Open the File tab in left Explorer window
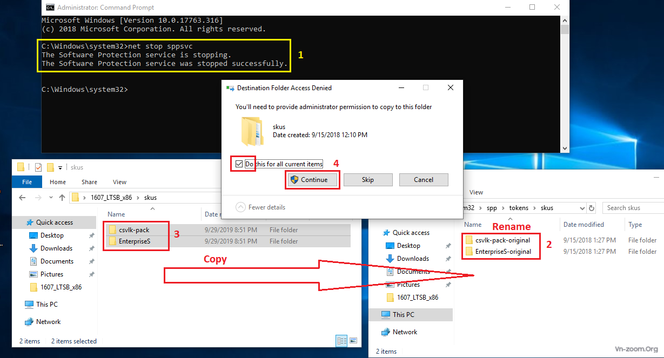 click(27, 182)
